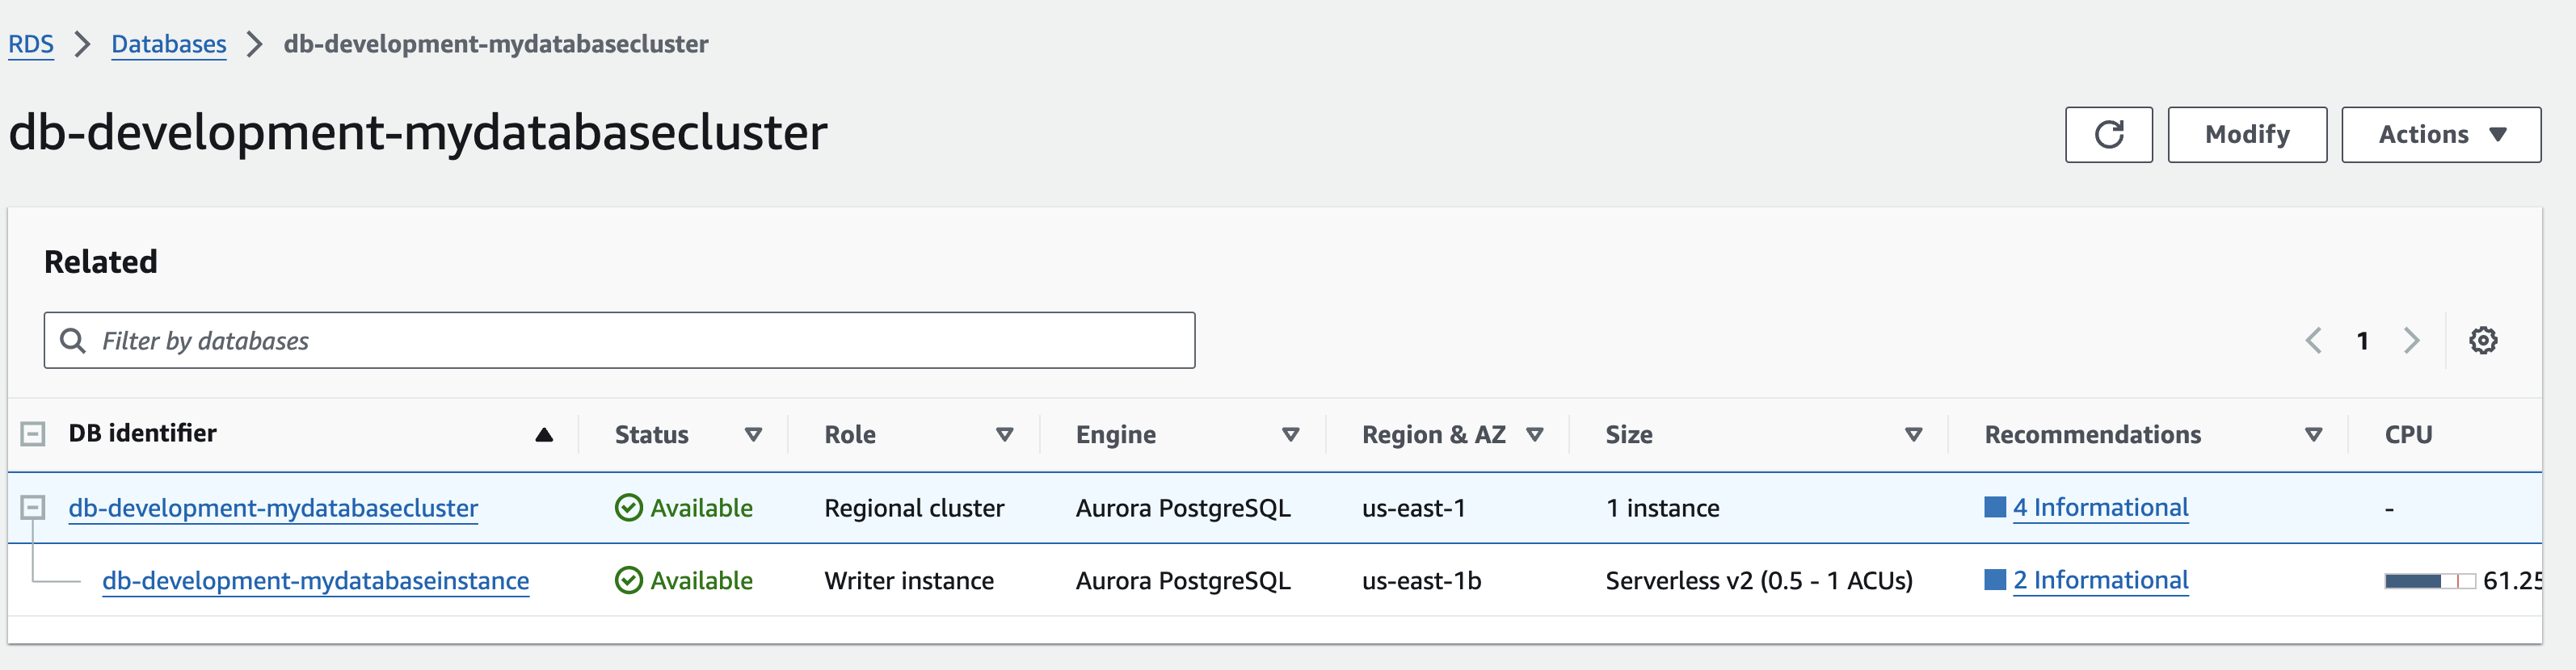This screenshot has height=670, width=2576.
Task: Open Recommendations column filter dropdown
Action: (2313, 434)
